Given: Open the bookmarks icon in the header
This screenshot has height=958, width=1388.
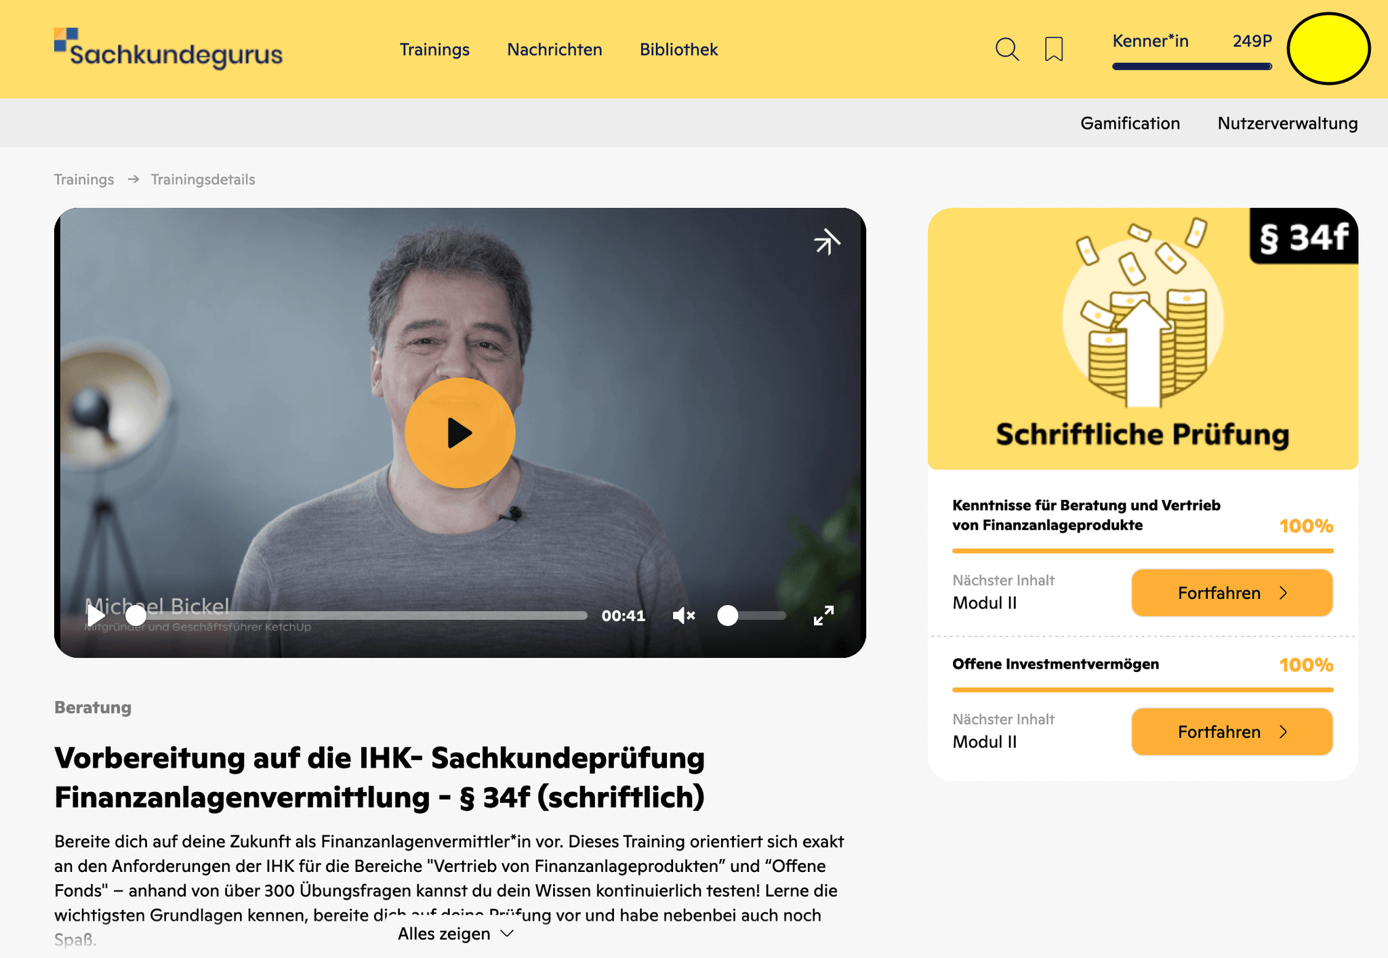Looking at the screenshot, I should coord(1054,49).
